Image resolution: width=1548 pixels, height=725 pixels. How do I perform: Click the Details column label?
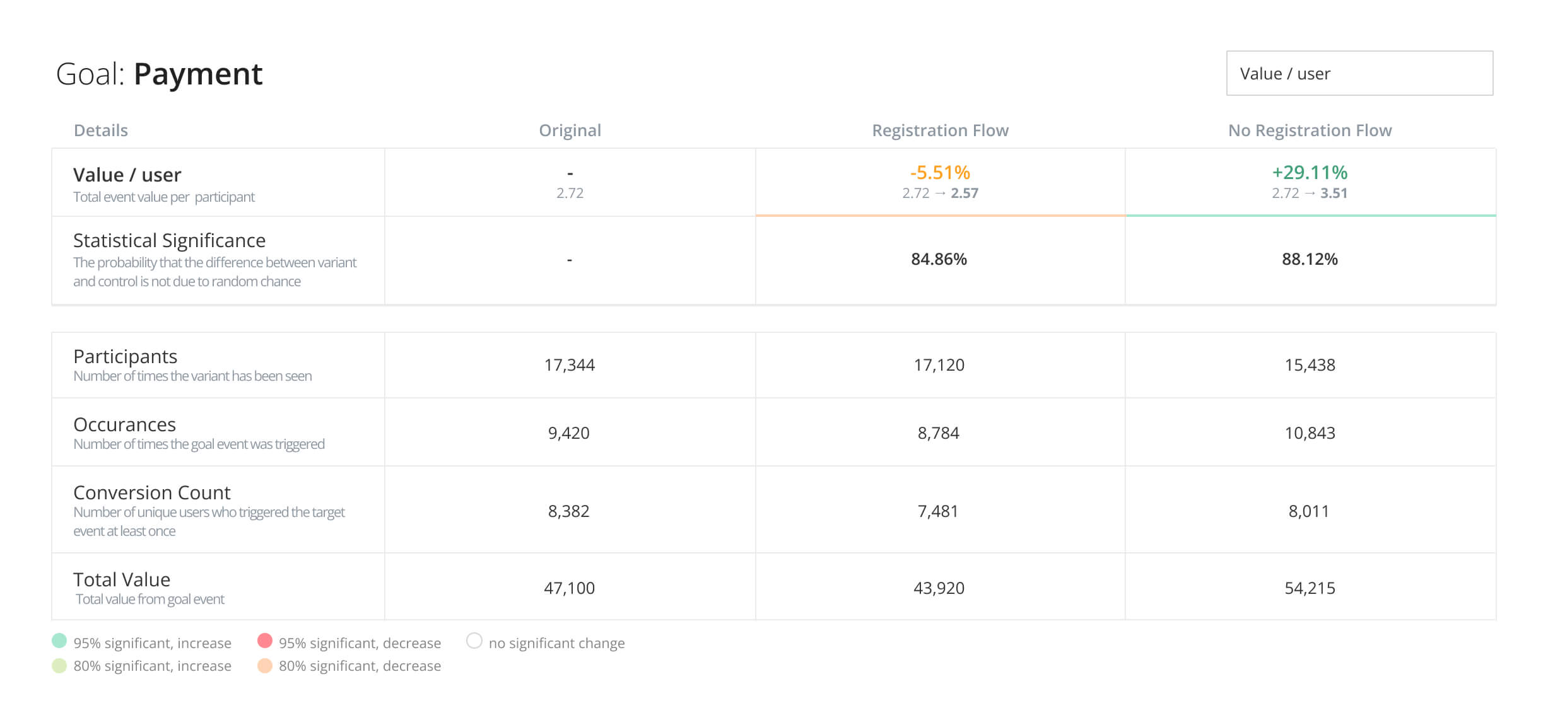tap(101, 130)
